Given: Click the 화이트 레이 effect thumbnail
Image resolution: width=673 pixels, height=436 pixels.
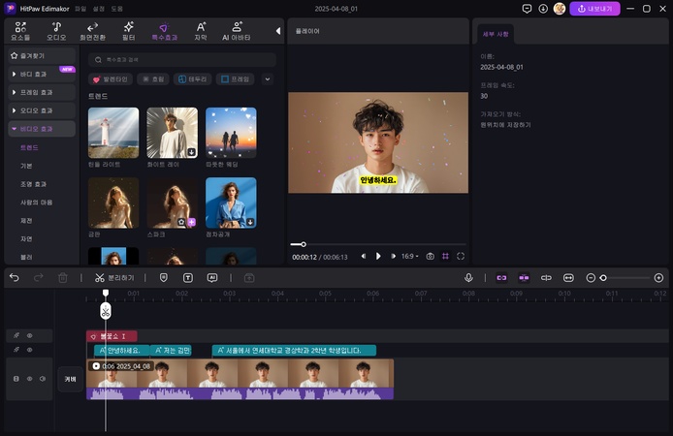Looking at the screenshot, I should click(x=172, y=133).
